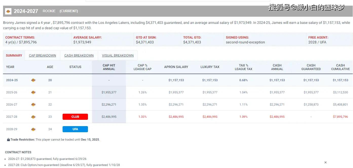Dismiss the notes with the X icon

pyautogui.click(x=325, y=162)
